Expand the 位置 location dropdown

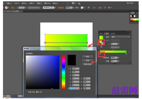coord(119,61)
